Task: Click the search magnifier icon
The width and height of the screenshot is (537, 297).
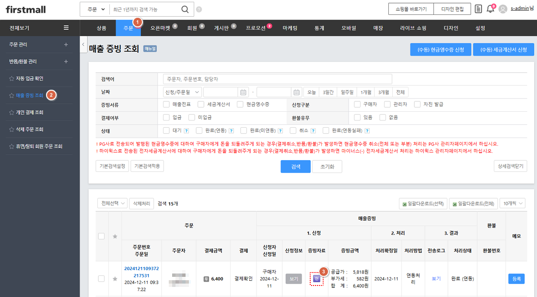Action: pos(185,9)
